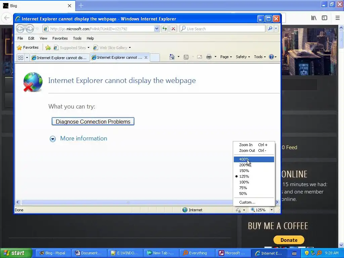This screenshot has width=344, height=258.
Task: Click the Donate button on Blog page
Action: pyautogui.click(x=289, y=240)
